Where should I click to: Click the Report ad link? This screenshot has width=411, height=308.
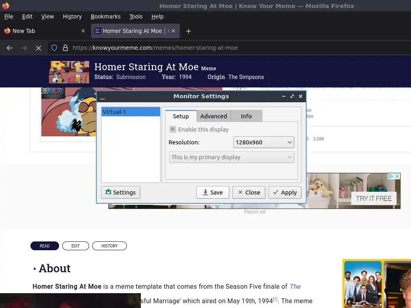pos(254,212)
